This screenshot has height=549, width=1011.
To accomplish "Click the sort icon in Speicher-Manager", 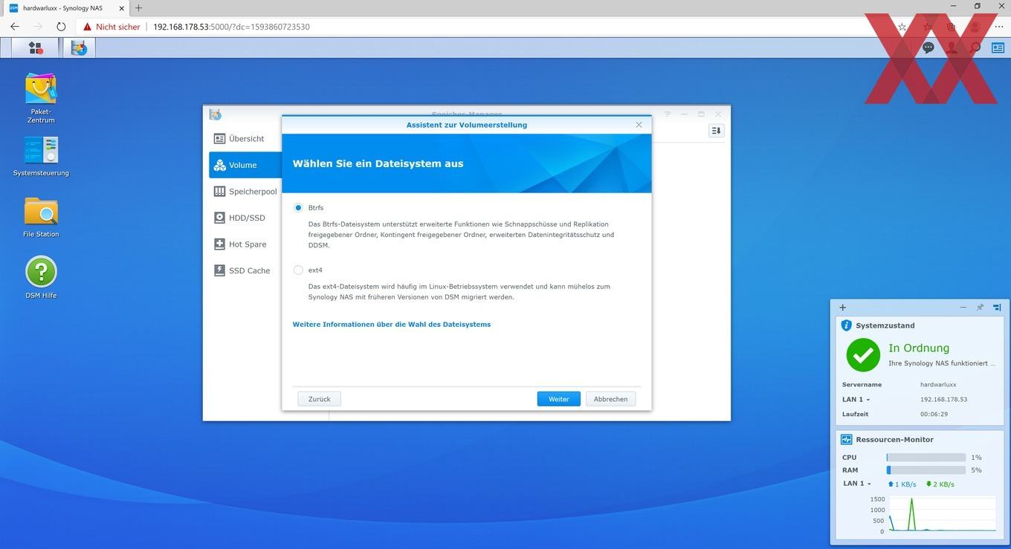I will 716,131.
